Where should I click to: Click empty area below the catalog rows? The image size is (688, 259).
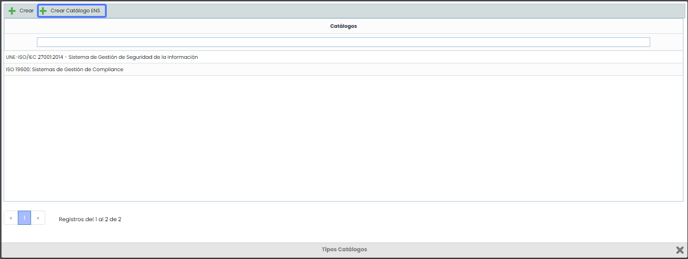click(343, 137)
